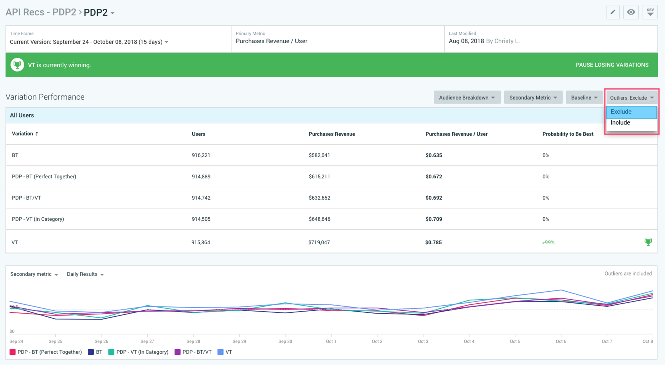Click the Primary Metric field value
Viewport: 665px width, 365px height.
coord(271,41)
